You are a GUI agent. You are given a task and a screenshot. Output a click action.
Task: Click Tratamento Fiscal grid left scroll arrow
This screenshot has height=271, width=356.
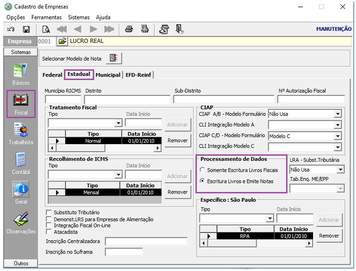coord(52,148)
